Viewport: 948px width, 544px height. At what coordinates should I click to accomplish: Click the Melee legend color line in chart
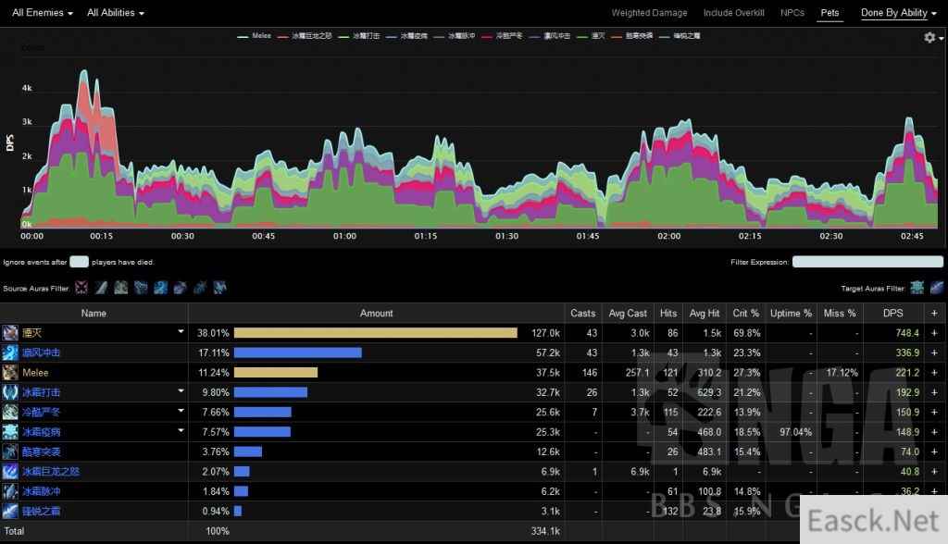click(243, 35)
